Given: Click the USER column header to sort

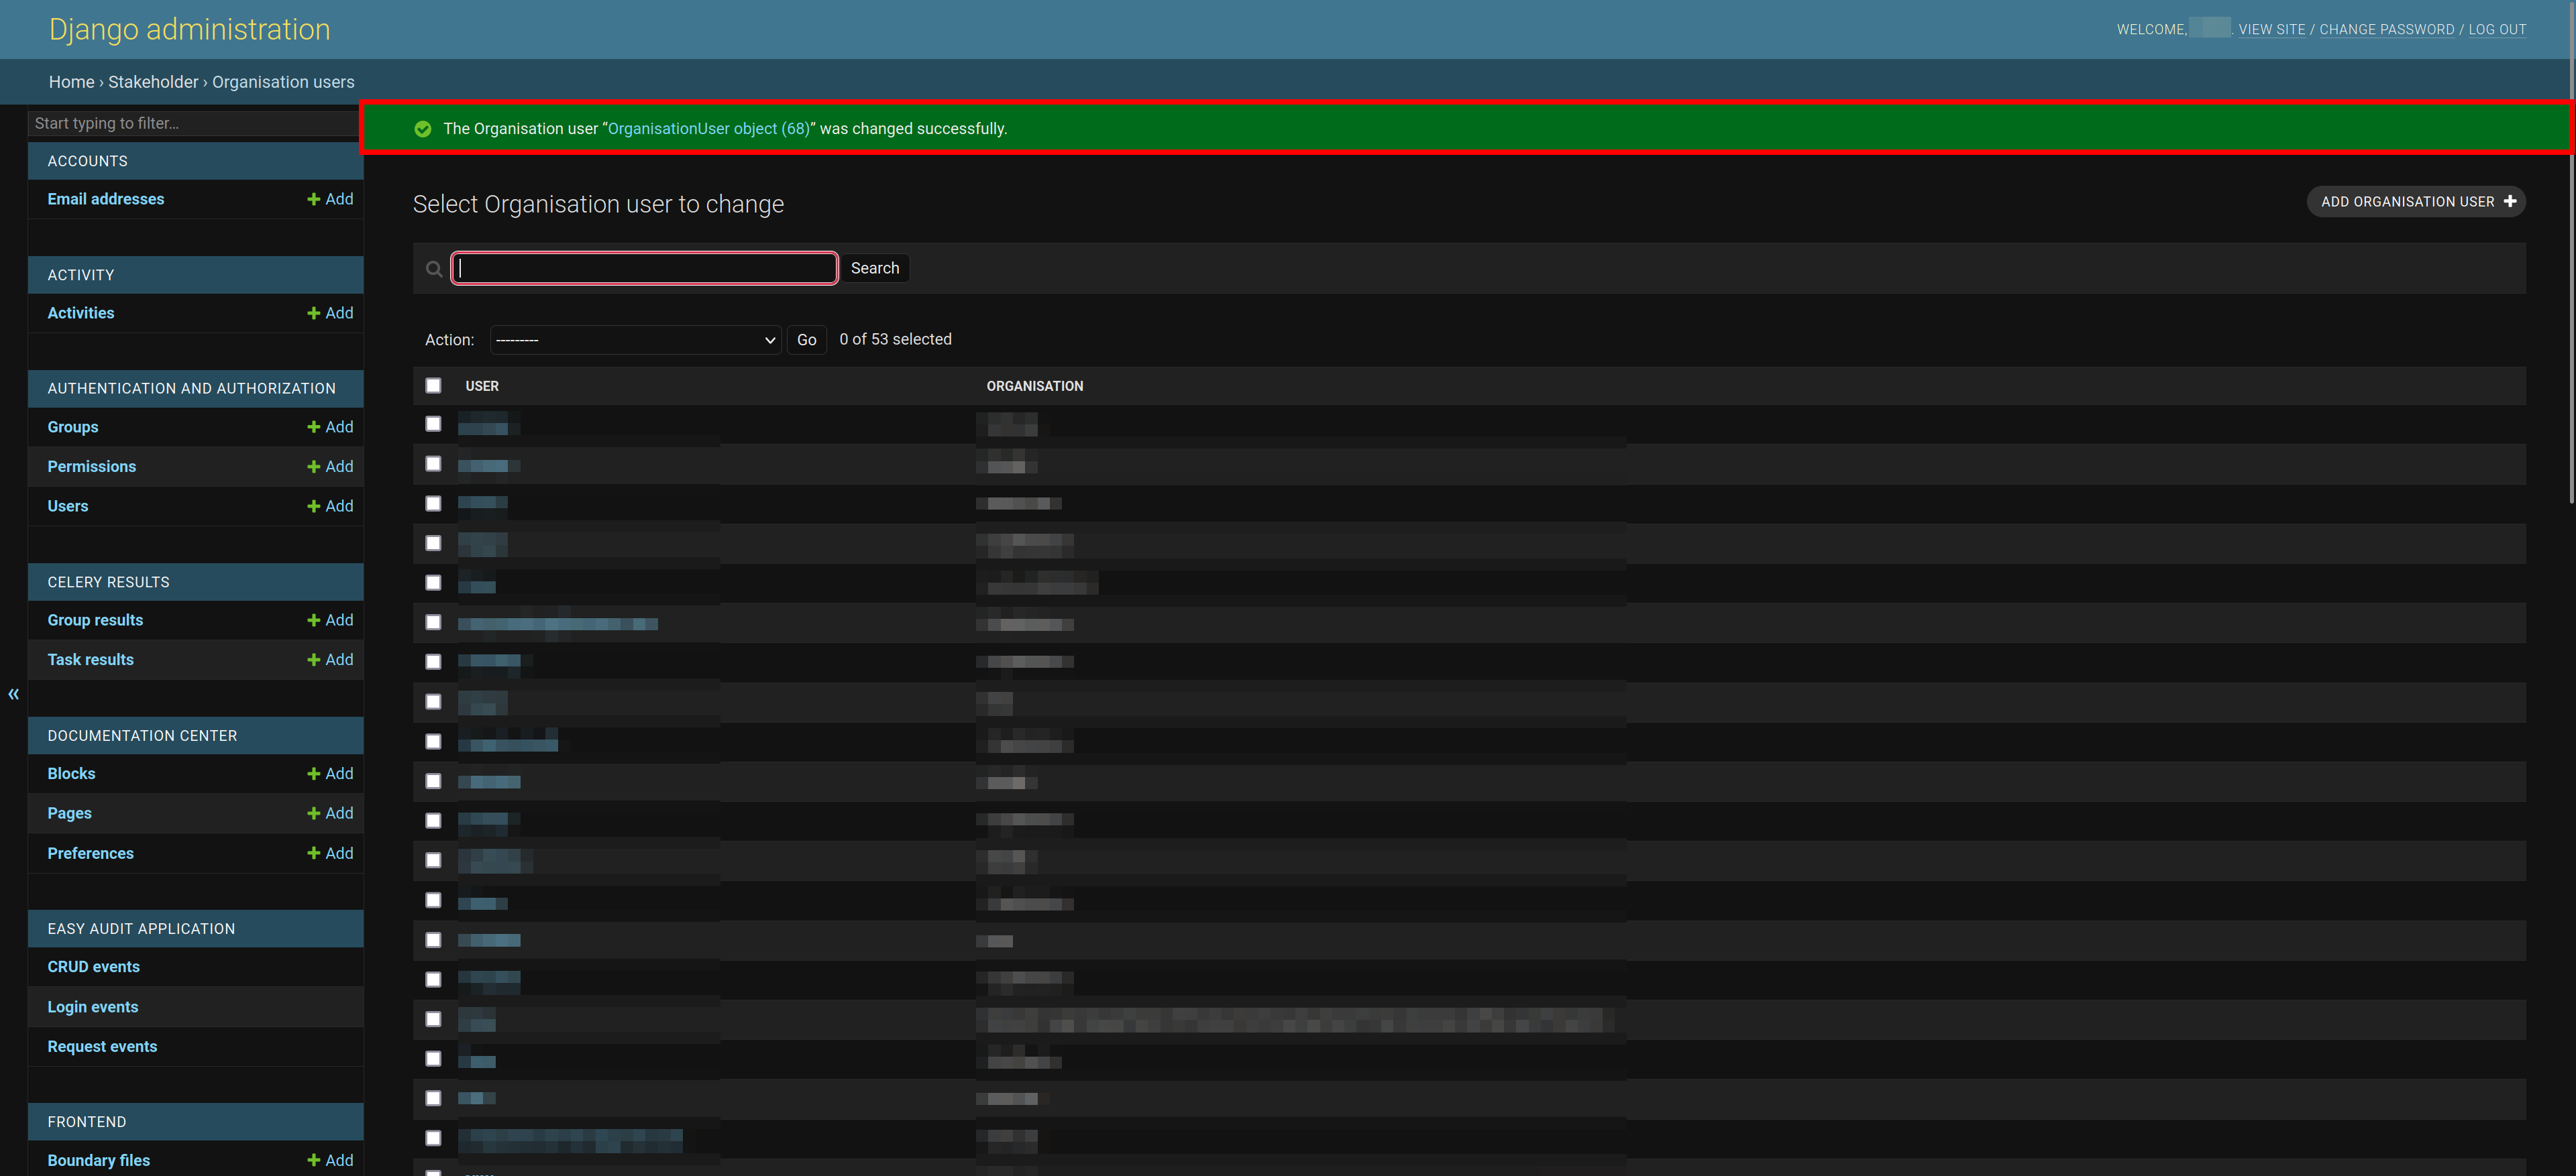Looking at the screenshot, I should click(x=482, y=384).
